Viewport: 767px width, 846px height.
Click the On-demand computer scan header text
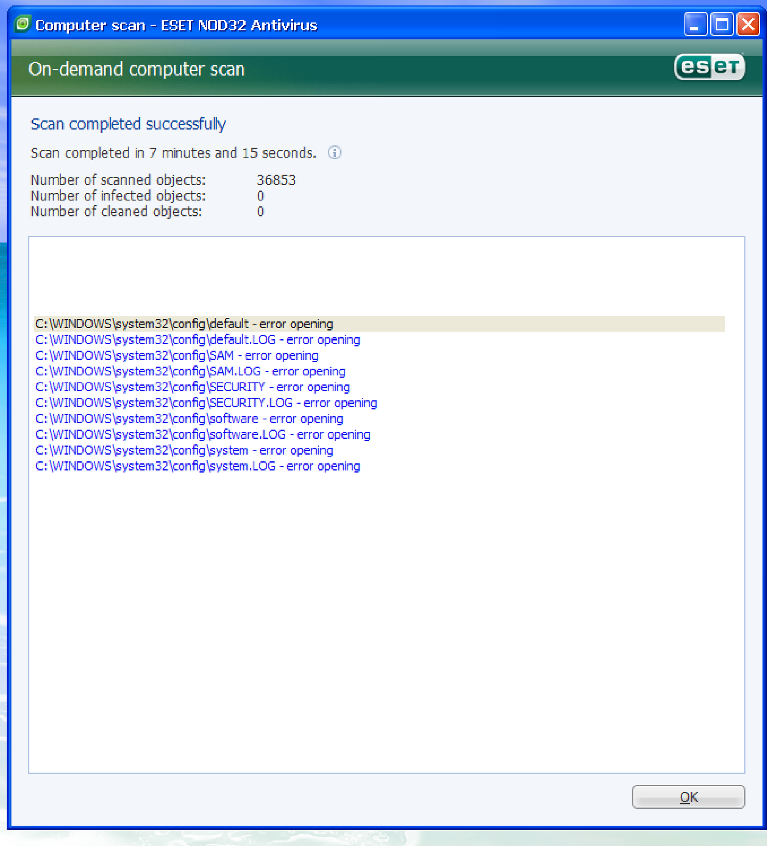click(x=136, y=69)
